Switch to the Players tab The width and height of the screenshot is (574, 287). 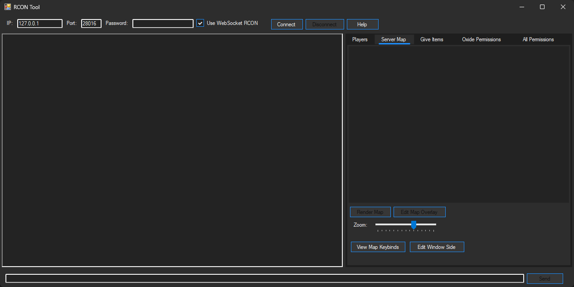click(360, 39)
